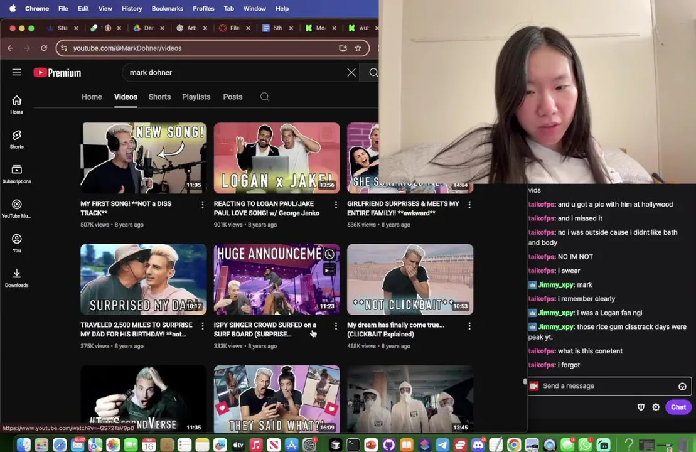Close the 'File' browser tab

248,28
